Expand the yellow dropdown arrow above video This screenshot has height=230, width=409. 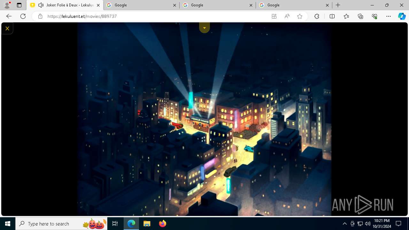click(204, 28)
